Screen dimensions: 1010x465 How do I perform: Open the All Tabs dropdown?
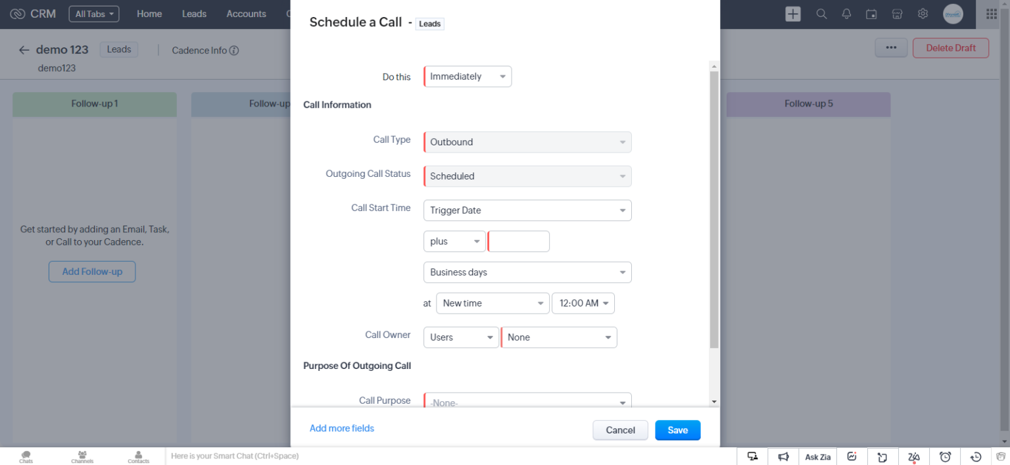(x=93, y=13)
